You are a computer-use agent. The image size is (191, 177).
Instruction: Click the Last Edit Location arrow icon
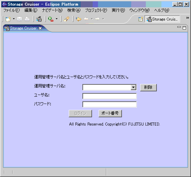pos(78,19)
